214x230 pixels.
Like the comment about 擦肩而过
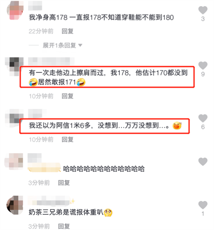pyautogui.click(x=203, y=65)
